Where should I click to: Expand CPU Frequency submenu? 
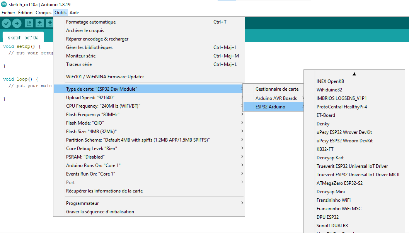149,106
